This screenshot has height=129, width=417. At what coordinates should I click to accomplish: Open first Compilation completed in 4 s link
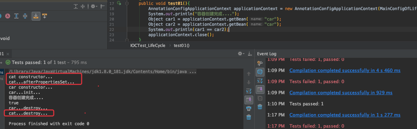point(345,71)
